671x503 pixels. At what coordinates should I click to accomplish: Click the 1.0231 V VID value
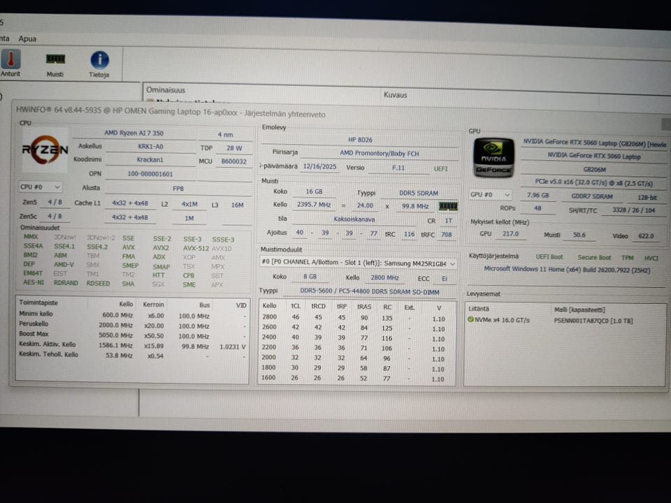pyautogui.click(x=233, y=347)
